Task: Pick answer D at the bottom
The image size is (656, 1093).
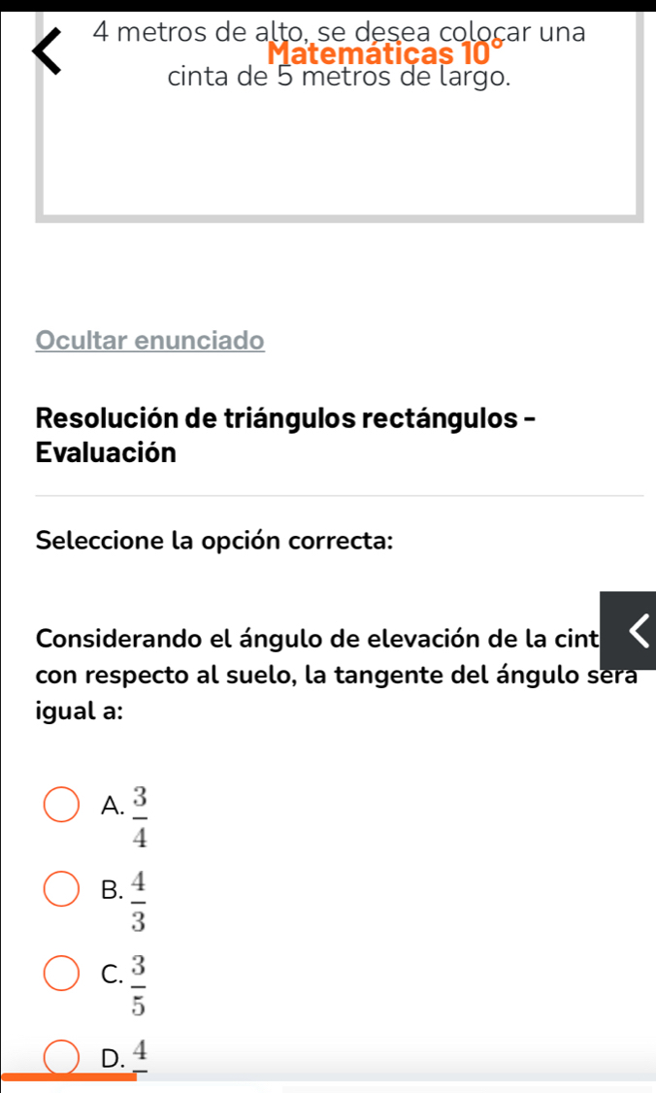Action: tap(61, 1058)
